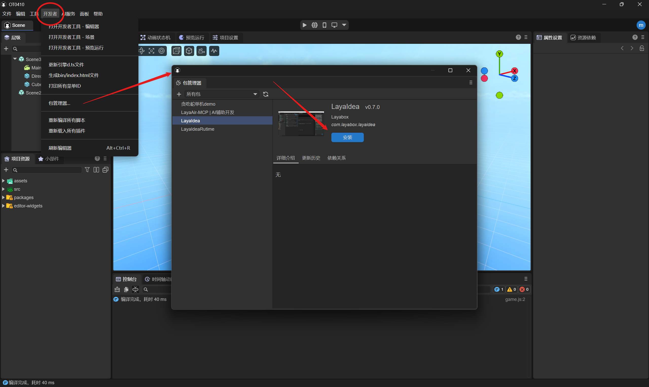Viewport: 649px width, 387px height.
Task: Click the user avatar 'm'
Action: 641,25
